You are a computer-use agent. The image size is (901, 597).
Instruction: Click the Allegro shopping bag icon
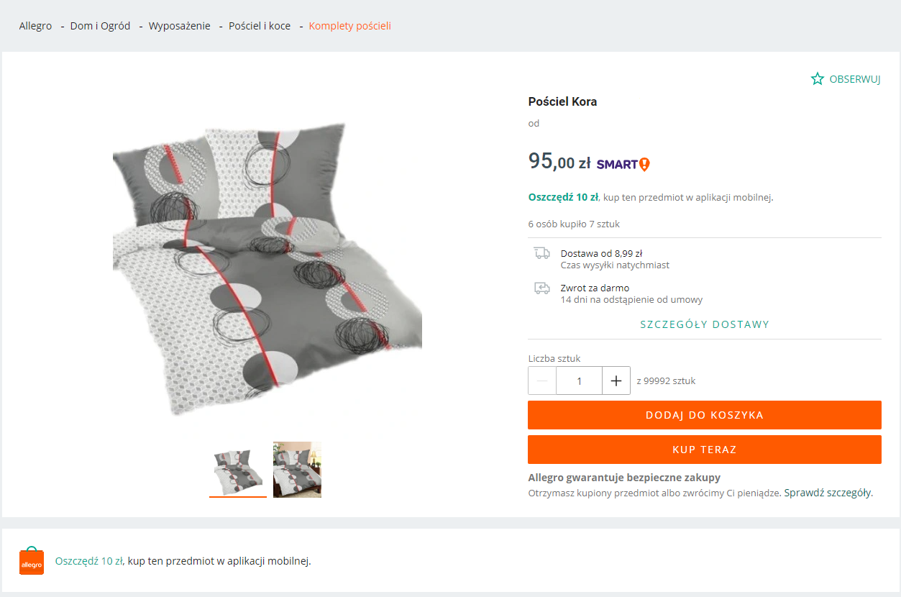pyautogui.click(x=32, y=562)
